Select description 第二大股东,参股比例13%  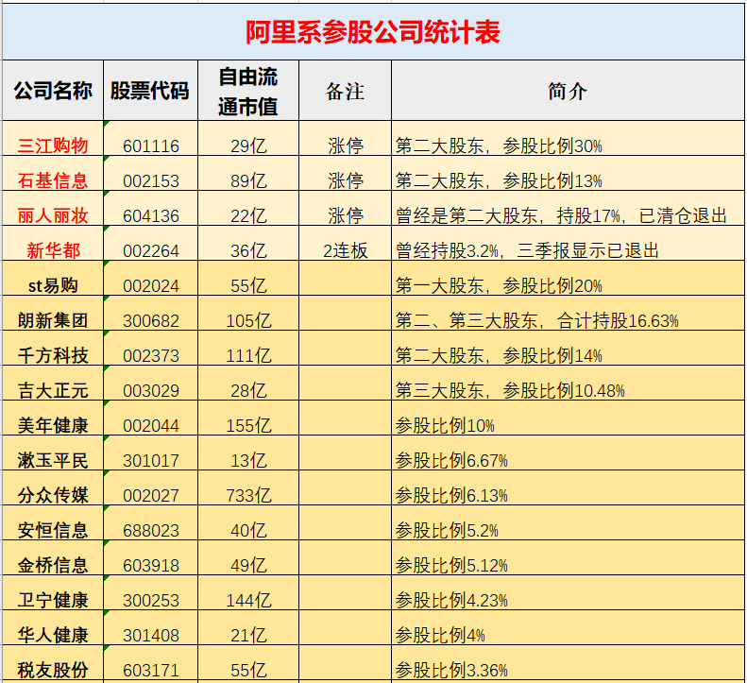(x=568, y=173)
